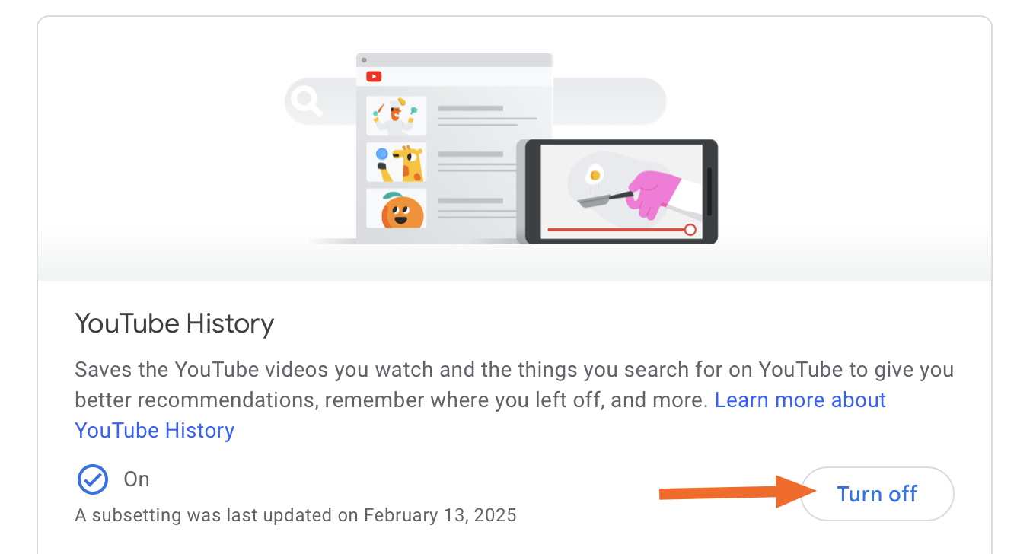Click the fried egg in the phone video

(x=595, y=175)
